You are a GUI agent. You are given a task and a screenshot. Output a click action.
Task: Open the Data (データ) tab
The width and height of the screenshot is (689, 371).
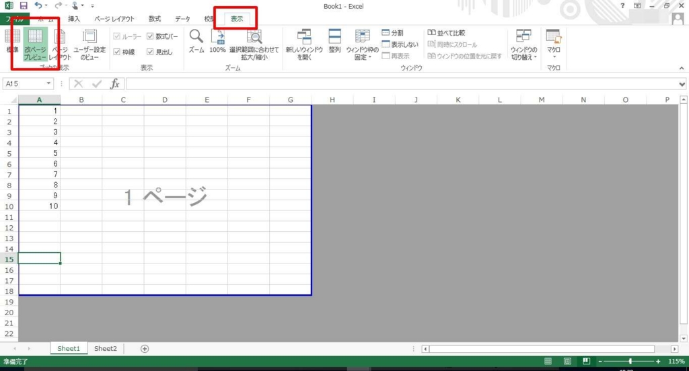182,19
